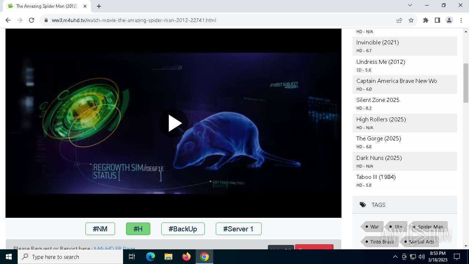Image resolution: width=469 pixels, height=264 pixels.
Task: Select the Martial Arts tag
Action: click(420, 242)
